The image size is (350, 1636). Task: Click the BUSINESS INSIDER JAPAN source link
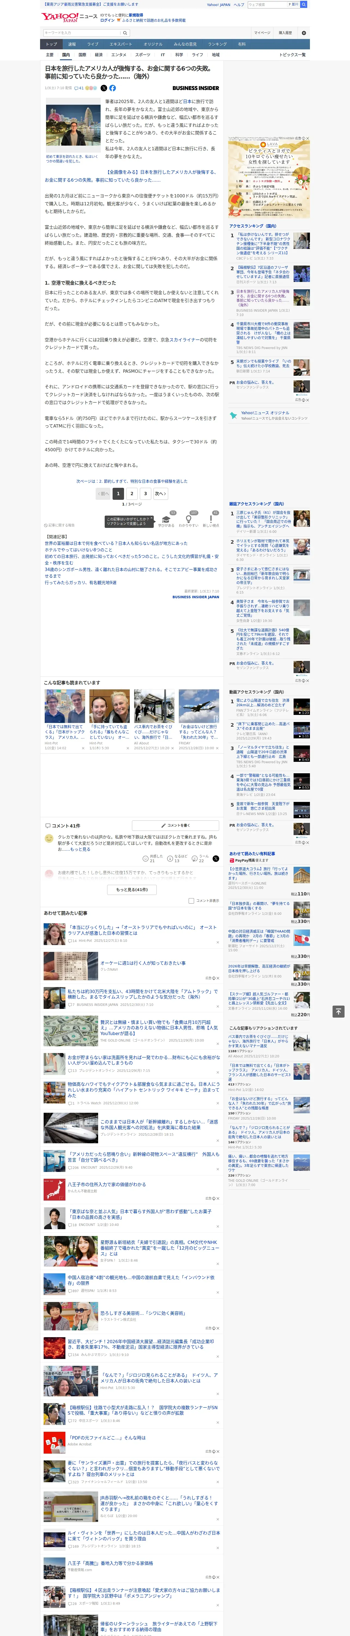196,597
